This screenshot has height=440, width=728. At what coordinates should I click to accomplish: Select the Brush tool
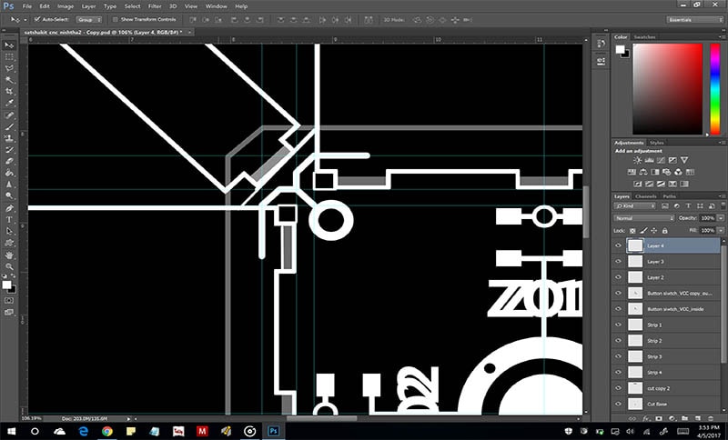point(9,126)
